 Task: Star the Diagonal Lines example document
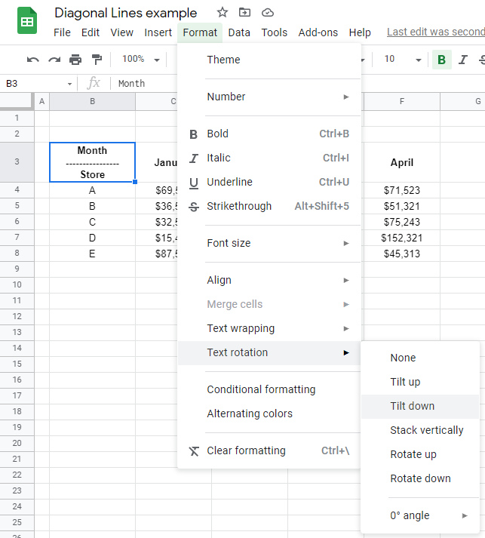(x=223, y=13)
